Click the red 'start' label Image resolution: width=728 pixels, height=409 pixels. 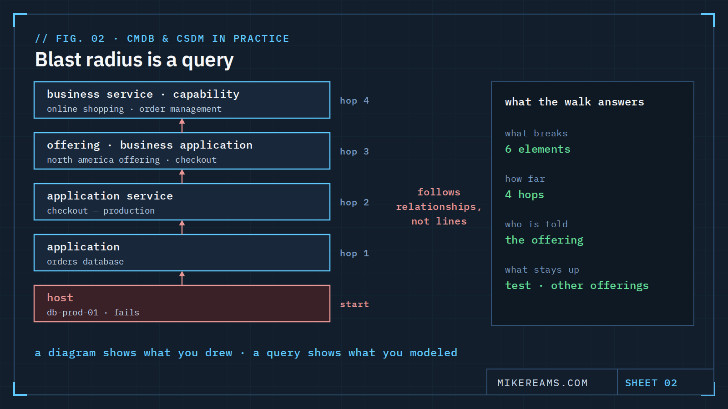(x=354, y=304)
